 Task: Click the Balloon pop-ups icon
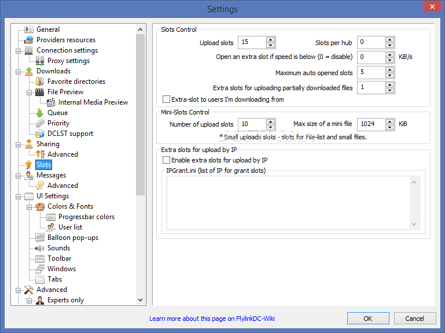(40, 238)
